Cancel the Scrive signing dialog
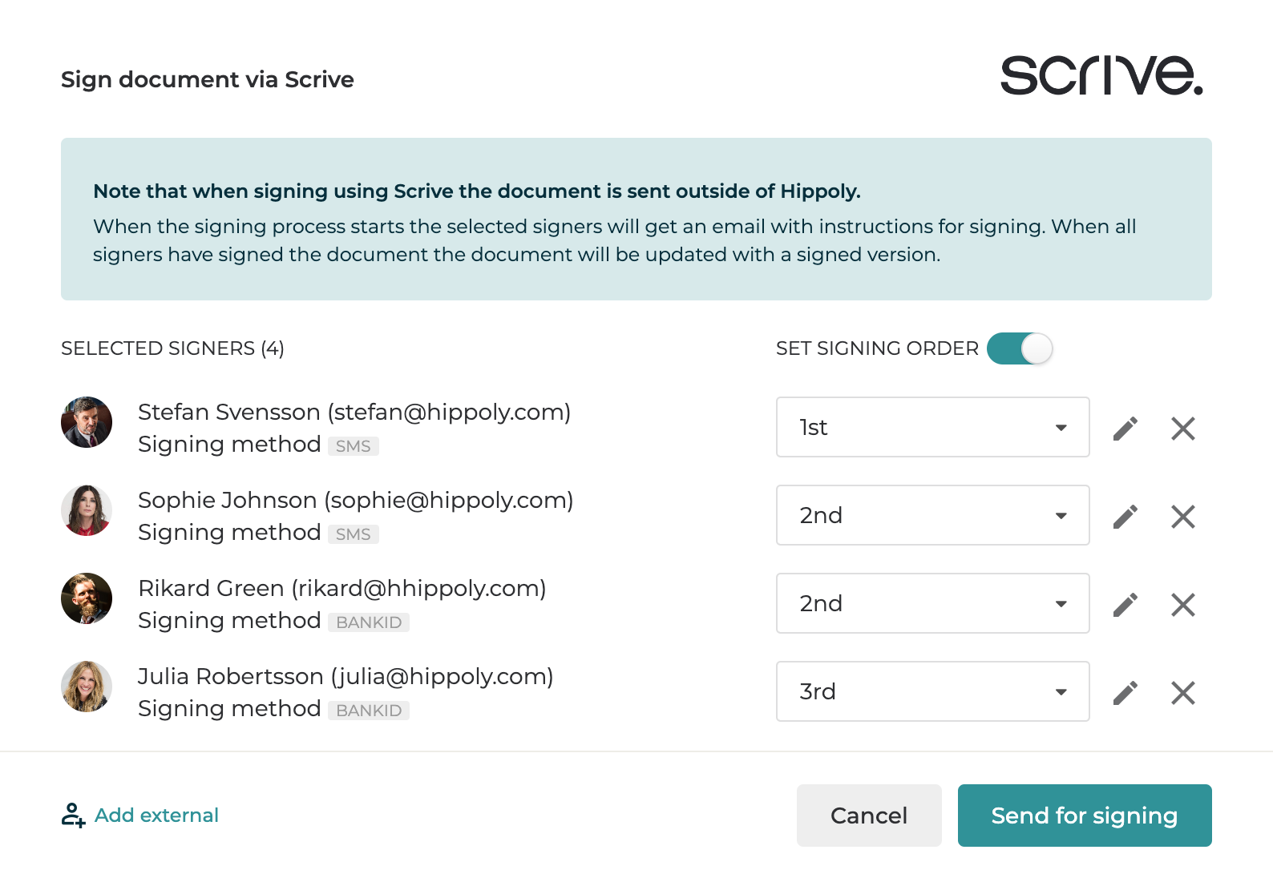 tap(869, 816)
